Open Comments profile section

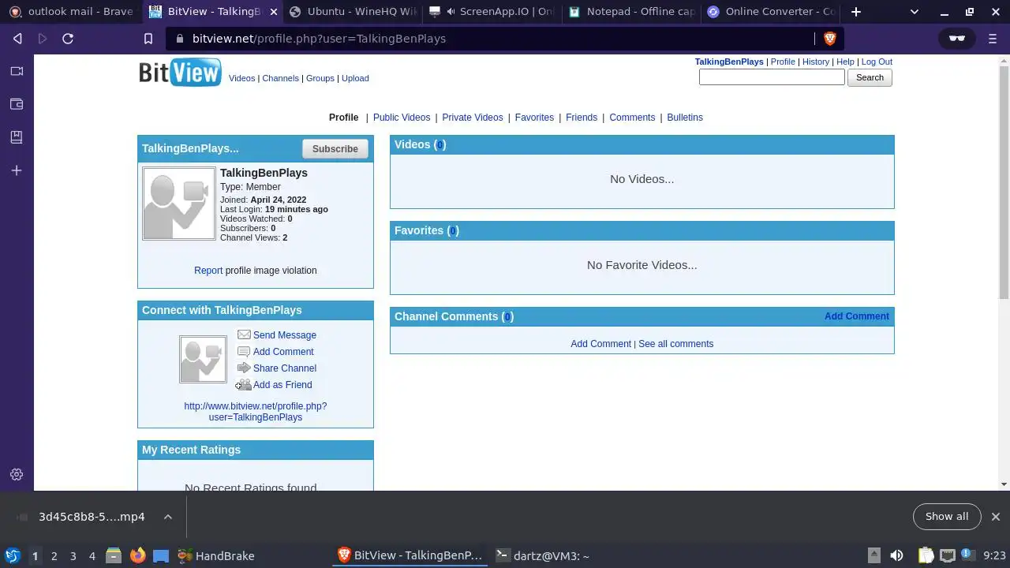(632, 118)
